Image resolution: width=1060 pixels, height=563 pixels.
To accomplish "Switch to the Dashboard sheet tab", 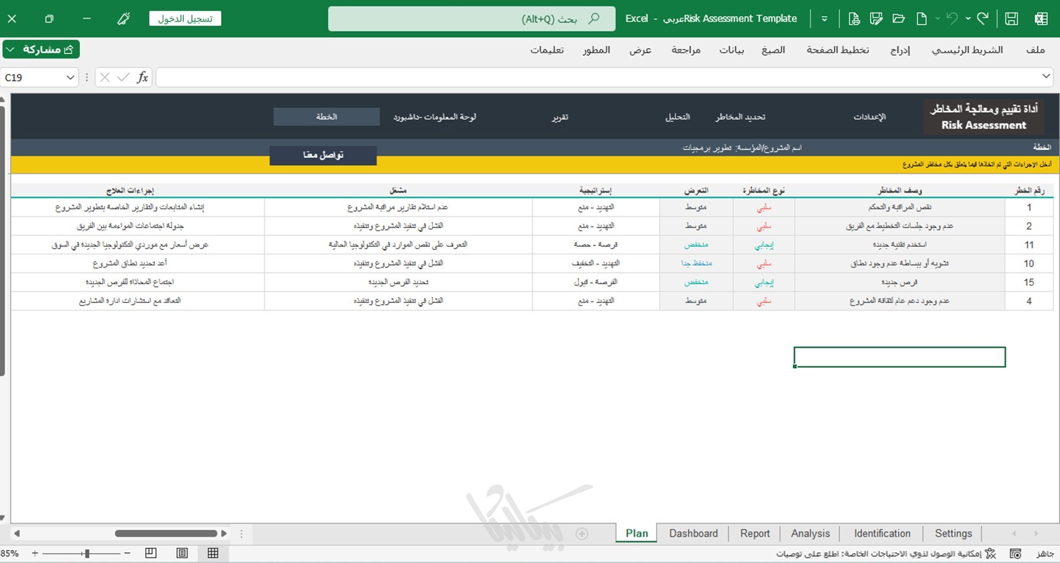I will 693,534.
